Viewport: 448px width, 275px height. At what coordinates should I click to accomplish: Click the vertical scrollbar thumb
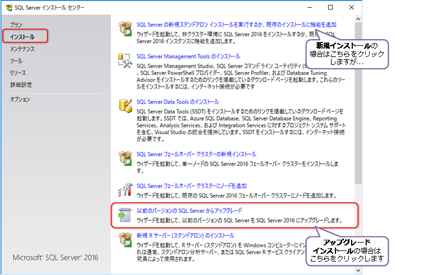pos(358,103)
